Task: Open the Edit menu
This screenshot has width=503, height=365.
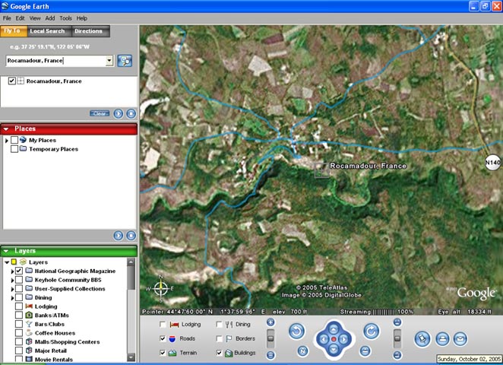Action: 20,18
